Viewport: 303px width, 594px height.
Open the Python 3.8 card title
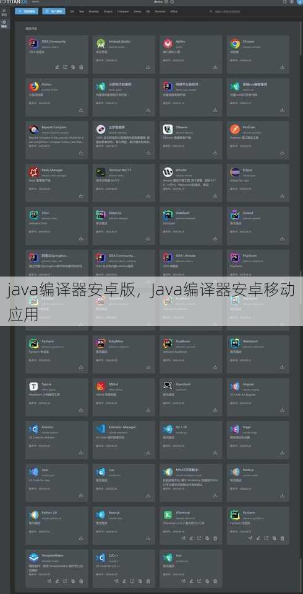coord(49,513)
